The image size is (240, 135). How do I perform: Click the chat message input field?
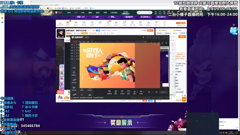[169, 100]
